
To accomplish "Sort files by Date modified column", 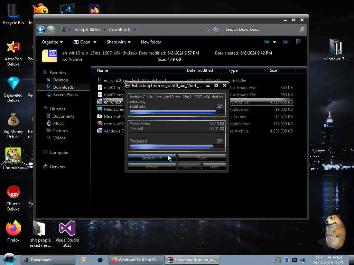I will click(205, 70).
